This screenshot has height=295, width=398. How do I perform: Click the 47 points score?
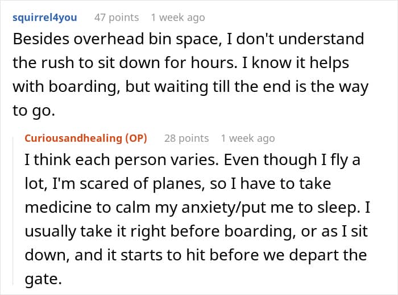117,18
